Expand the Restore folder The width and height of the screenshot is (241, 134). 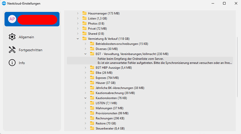click(86, 123)
